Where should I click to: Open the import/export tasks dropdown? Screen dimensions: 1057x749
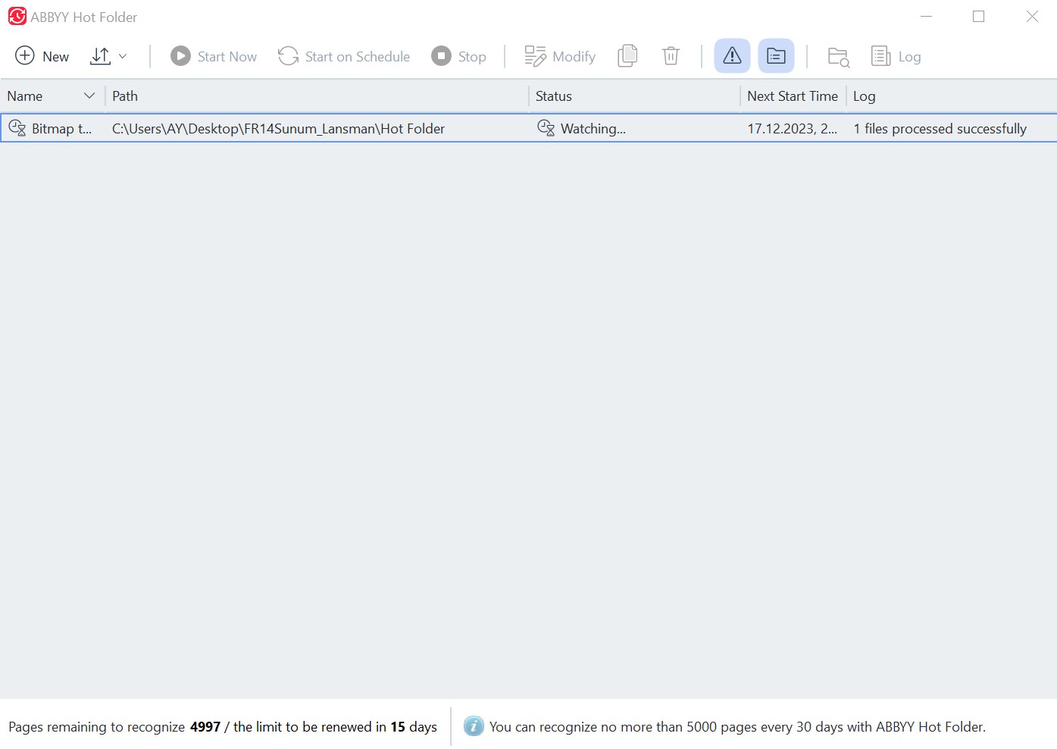[x=108, y=56]
